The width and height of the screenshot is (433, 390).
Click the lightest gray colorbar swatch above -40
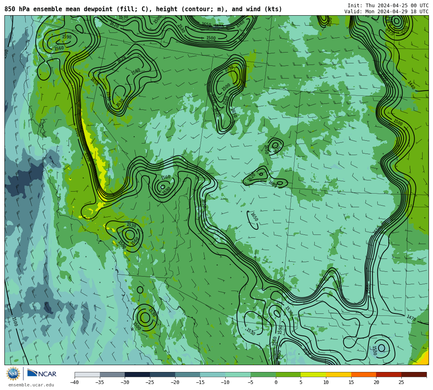[x=87, y=374]
